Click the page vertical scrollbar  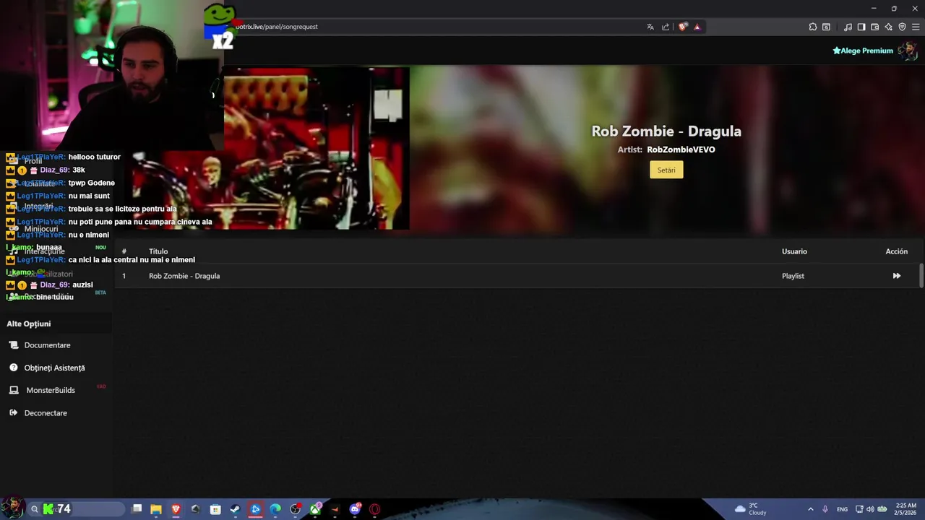[x=921, y=276]
